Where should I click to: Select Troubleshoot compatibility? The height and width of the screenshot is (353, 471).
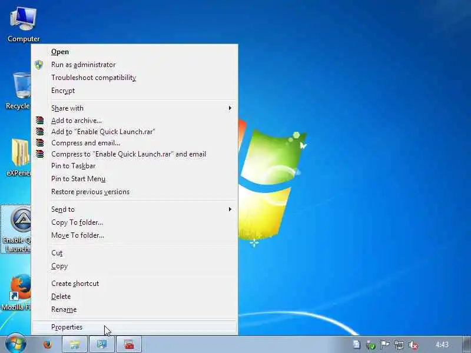[x=135, y=78]
